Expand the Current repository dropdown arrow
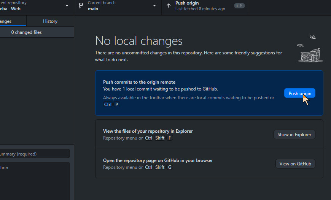The height and width of the screenshot is (200, 331). 67,6
